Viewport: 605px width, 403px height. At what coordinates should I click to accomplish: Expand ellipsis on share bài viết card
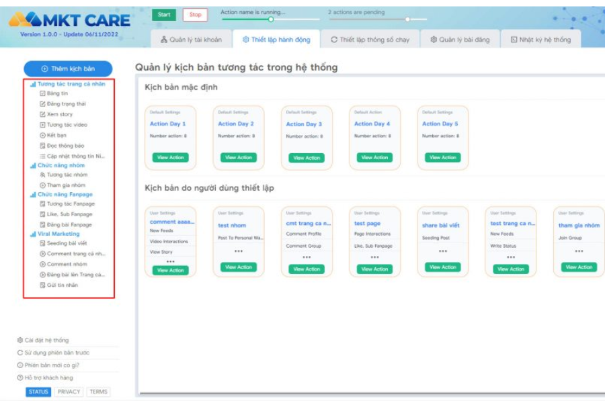coord(442,251)
